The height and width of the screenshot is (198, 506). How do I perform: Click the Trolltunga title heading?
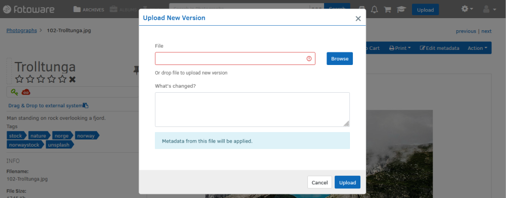tap(45, 67)
